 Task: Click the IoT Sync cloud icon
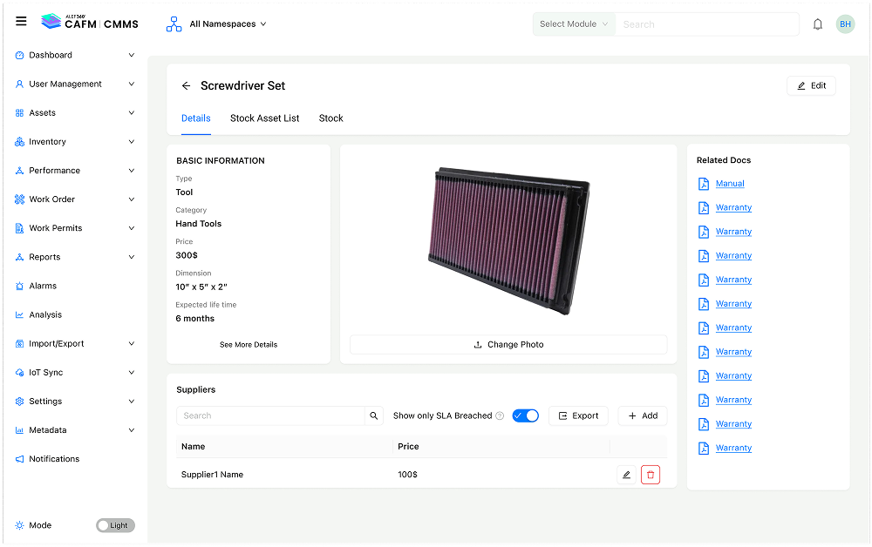(x=19, y=373)
